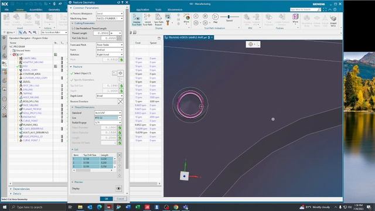Select the CONTOUR_AREA operation

pos(32,74)
